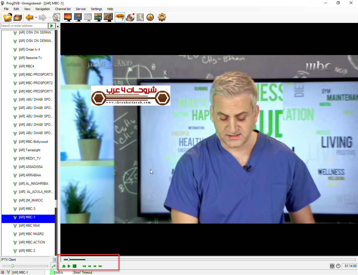Image resolution: width=358 pixels, height=275 pixels.
Task: Click the small clock icon beside time display
Action: [338, 266]
